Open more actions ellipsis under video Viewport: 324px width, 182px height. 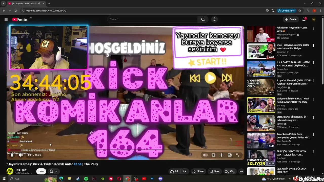[241, 171]
